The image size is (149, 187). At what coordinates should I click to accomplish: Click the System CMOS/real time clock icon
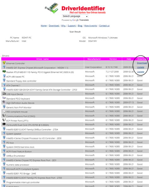point(4,146)
